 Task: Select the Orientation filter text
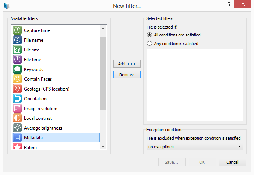coord(35,99)
